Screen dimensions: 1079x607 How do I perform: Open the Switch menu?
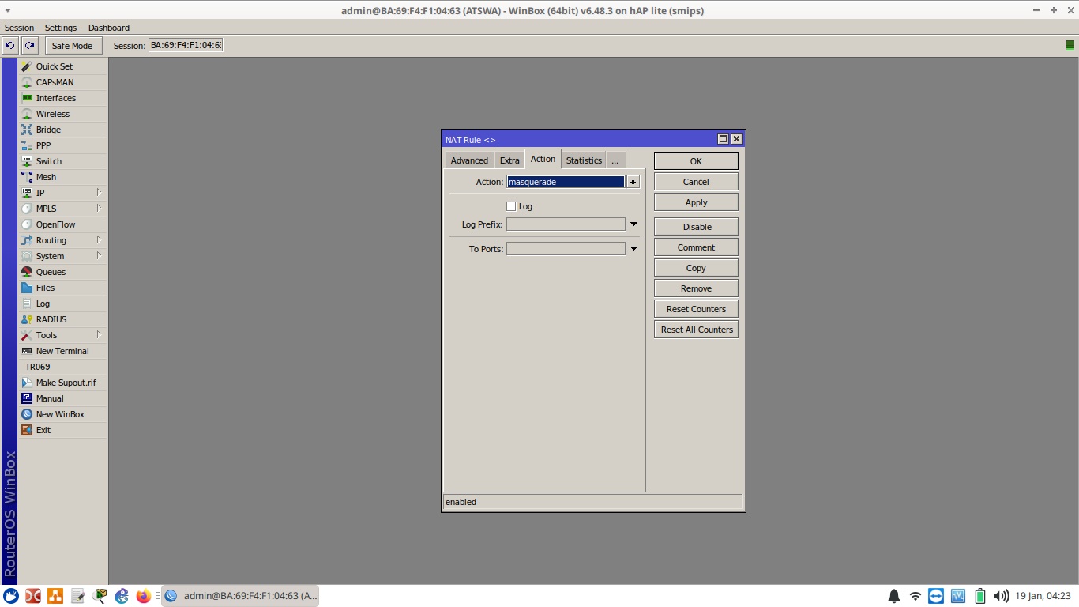coord(62,161)
